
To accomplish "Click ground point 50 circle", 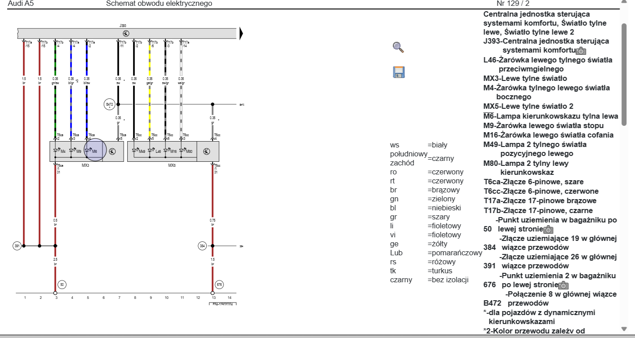I will (62, 284).
